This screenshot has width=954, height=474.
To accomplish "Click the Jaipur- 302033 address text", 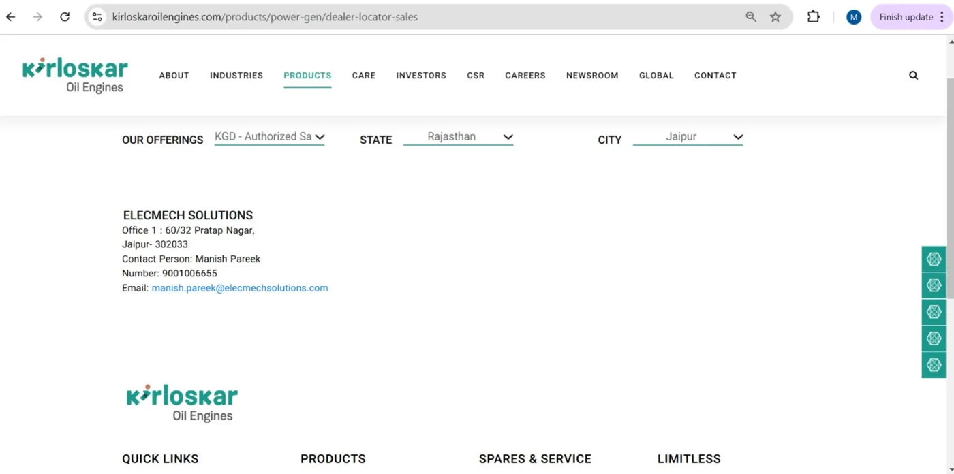I will [x=155, y=244].
